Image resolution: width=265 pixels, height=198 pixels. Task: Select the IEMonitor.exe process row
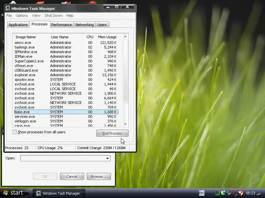point(66,52)
